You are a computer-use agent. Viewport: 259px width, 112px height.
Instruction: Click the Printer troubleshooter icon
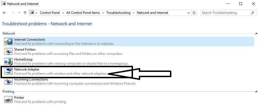tap(8, 100)
